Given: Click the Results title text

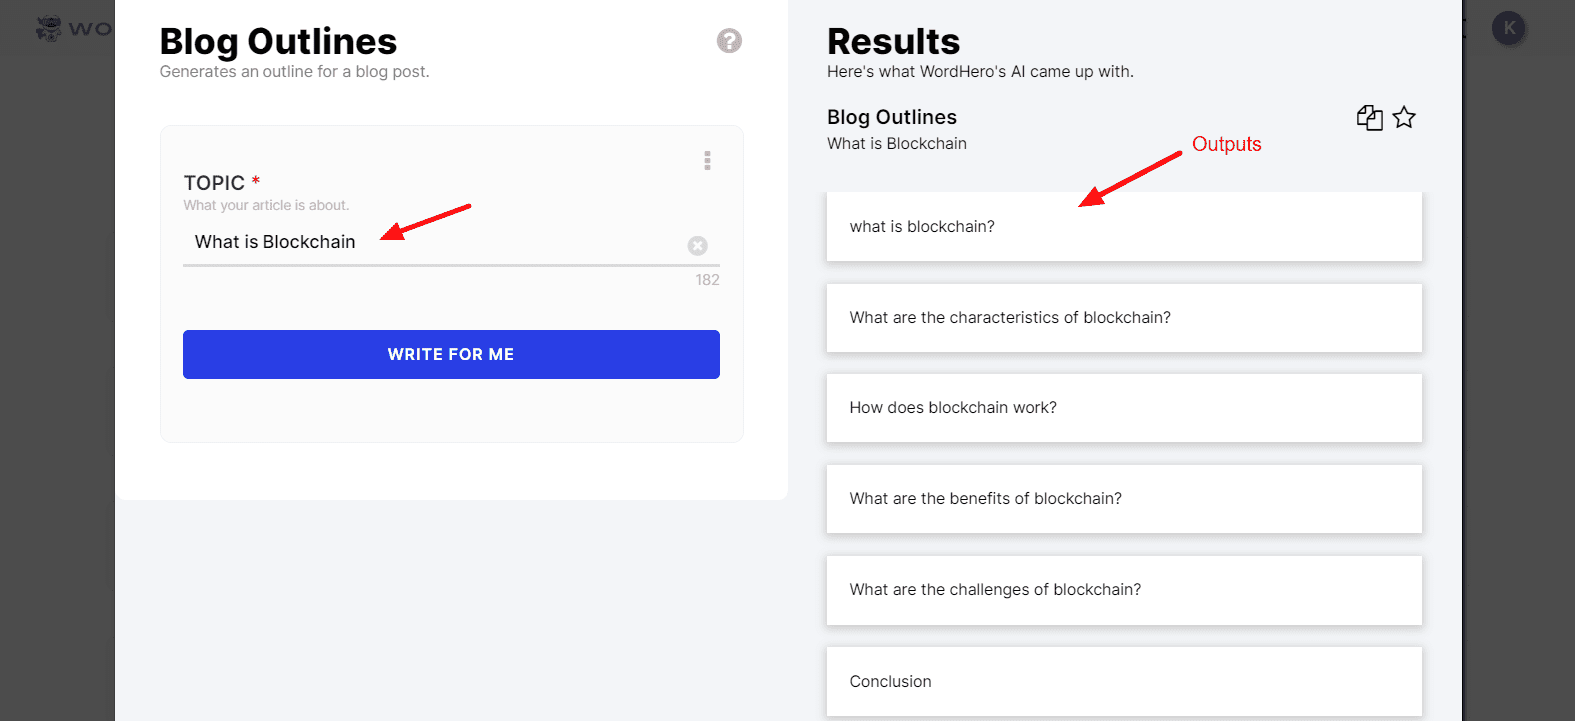Looking at the screenshot, I should pyautogui.click(x=894, y=41).
